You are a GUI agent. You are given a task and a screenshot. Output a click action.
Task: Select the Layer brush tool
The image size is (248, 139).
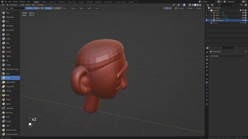coord(10,34)
